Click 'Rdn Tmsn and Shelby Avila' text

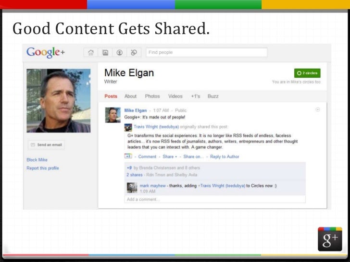point(172,175)
